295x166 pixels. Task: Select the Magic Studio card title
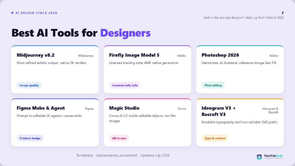click(124, 108)
